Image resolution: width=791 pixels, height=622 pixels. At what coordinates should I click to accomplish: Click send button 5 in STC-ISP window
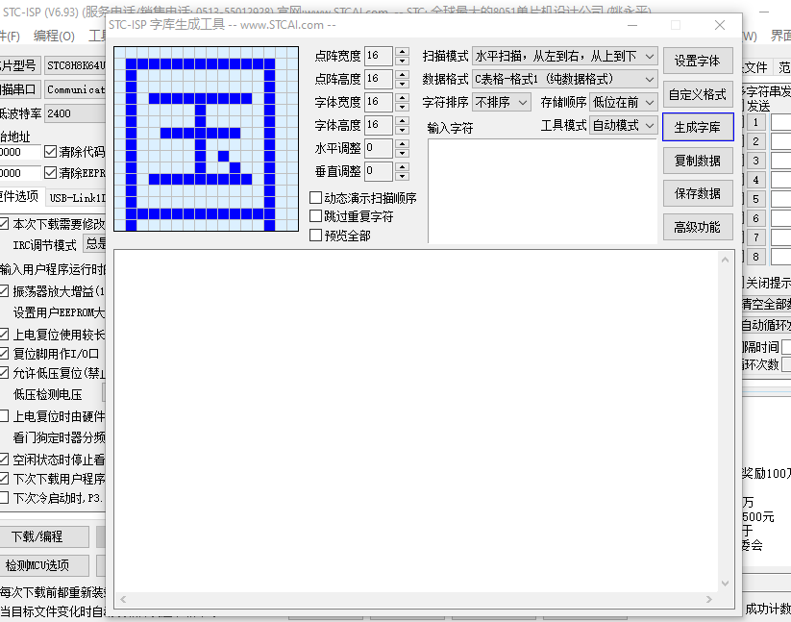tap(755, 199)
